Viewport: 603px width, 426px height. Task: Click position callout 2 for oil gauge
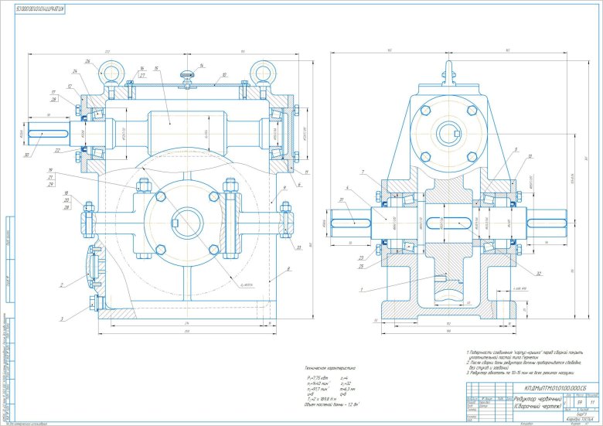tap(59, 285)
